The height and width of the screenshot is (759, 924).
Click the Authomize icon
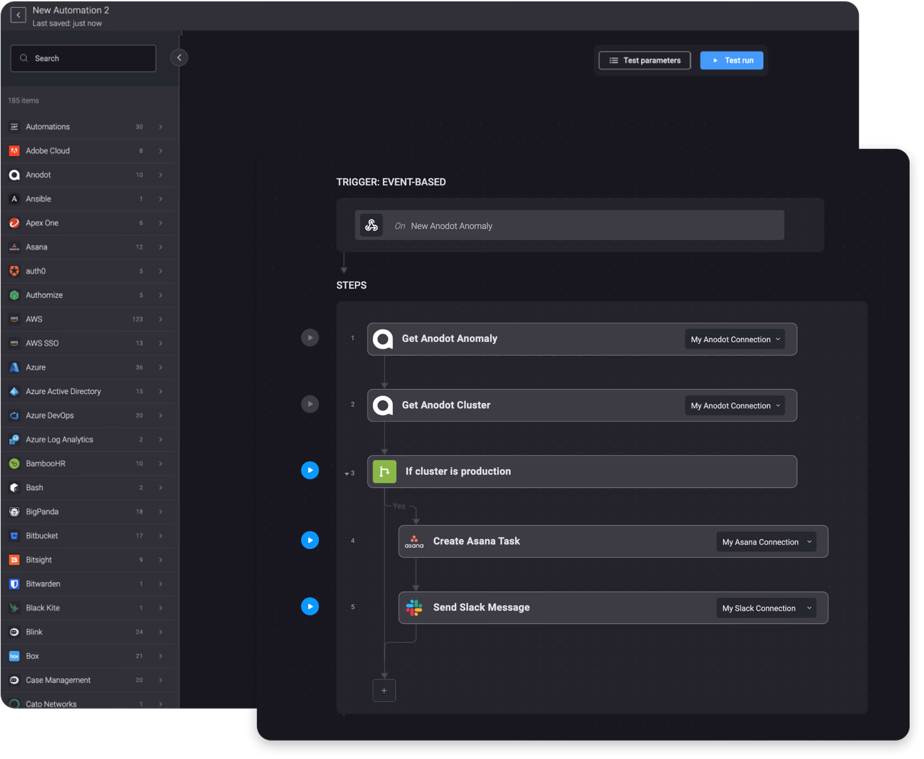(15, 295)
